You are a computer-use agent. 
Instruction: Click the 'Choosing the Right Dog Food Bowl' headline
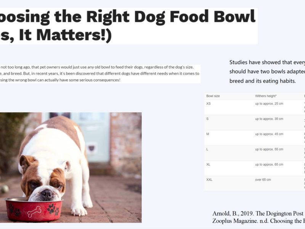point(128,17)
